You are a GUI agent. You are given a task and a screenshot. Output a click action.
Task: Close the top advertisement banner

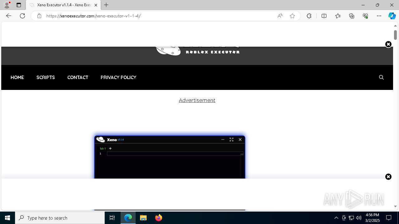tap(388, 44)
